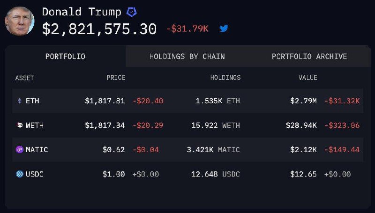Open the MATIC asset name link
This screenshot has width=375, height=213.
tap(37, 150)
